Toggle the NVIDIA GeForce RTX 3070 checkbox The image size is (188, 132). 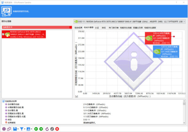(x=3, y=34)
